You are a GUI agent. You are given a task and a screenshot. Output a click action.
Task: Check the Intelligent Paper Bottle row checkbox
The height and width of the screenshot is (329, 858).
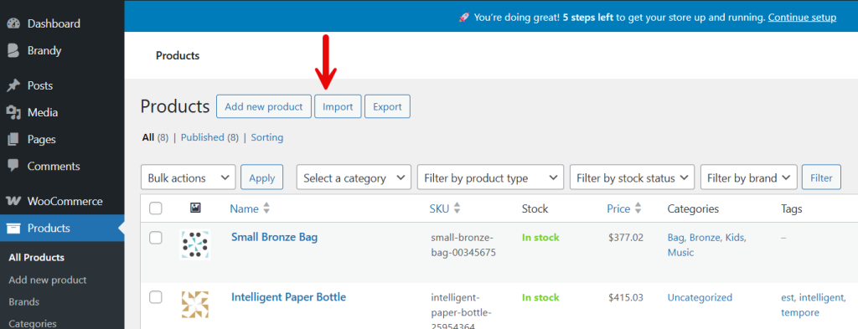click(x=156, y=296)
